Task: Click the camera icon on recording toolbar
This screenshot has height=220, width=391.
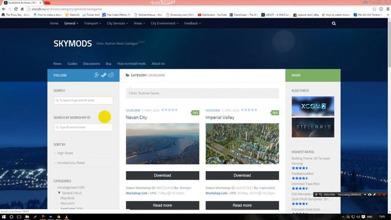Action: pos(370,194)
